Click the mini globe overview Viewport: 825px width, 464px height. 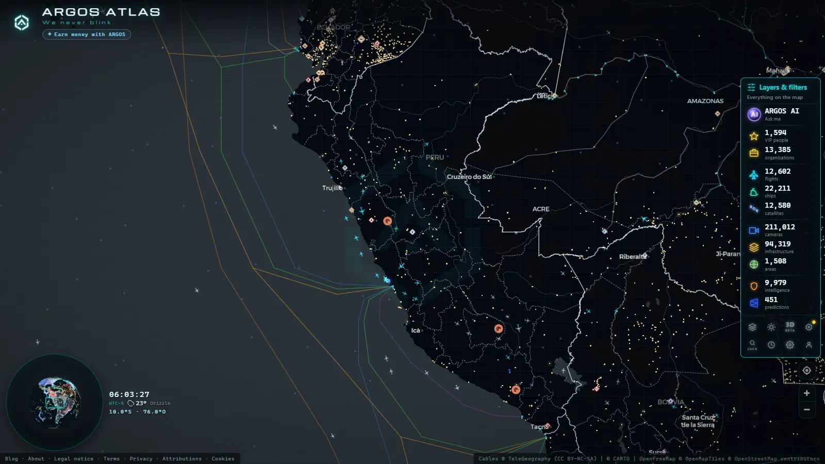(x=55, y=402)
